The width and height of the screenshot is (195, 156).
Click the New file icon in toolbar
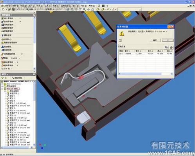(3, 9)
